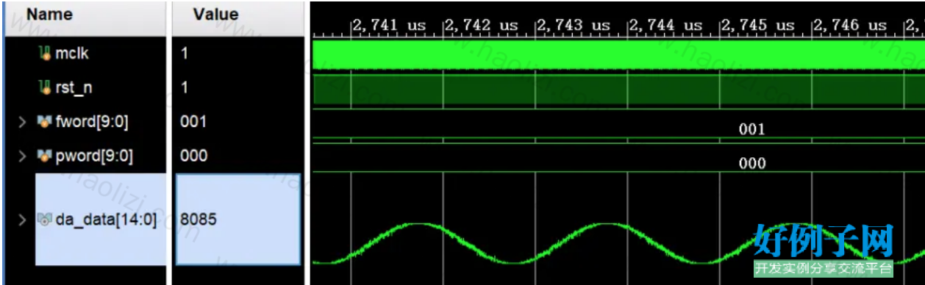
Task: Click the 000 label in pword waveform
Action: (x=751, y=163)
